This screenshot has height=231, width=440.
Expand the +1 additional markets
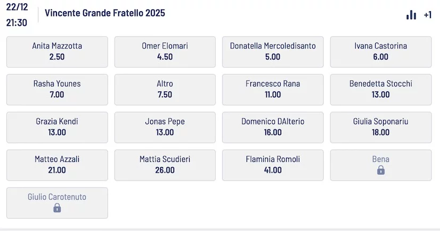click(x=427, y=15)
